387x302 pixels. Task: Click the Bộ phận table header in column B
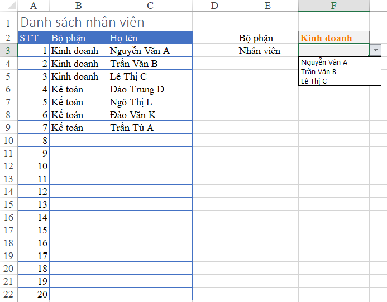79,38
